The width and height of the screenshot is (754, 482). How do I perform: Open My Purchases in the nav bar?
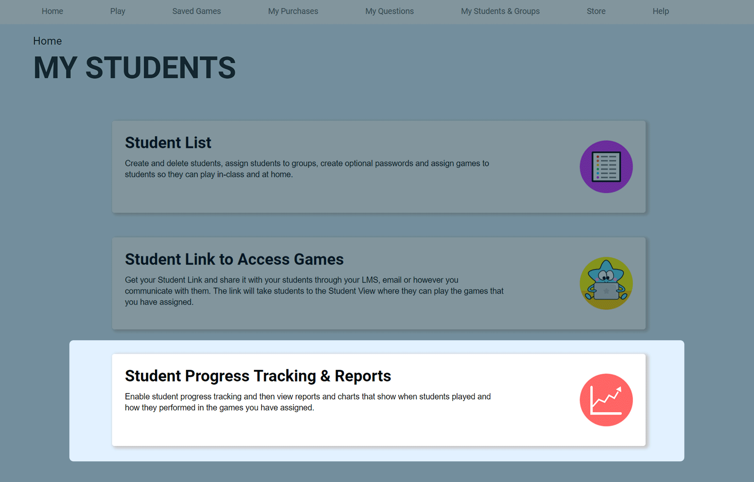click(293, 11)
